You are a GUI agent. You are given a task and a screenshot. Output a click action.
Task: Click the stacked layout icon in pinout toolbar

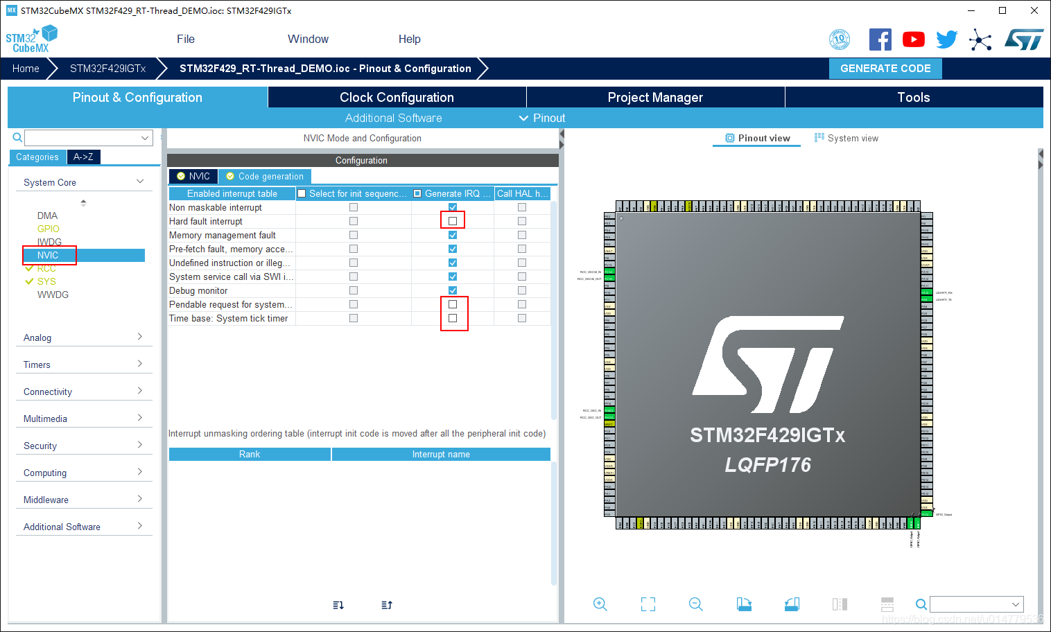point(887,604)
